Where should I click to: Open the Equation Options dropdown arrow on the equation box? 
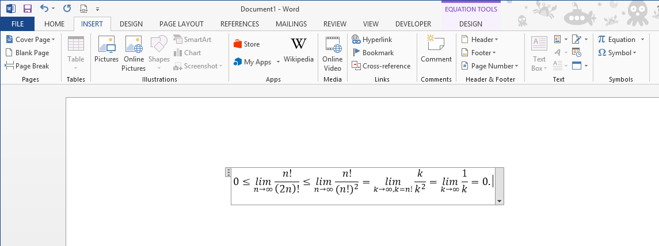500,201
